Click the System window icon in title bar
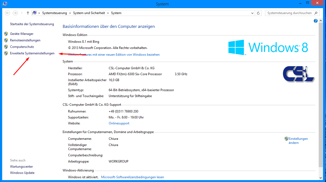 [x=5, y=4]
